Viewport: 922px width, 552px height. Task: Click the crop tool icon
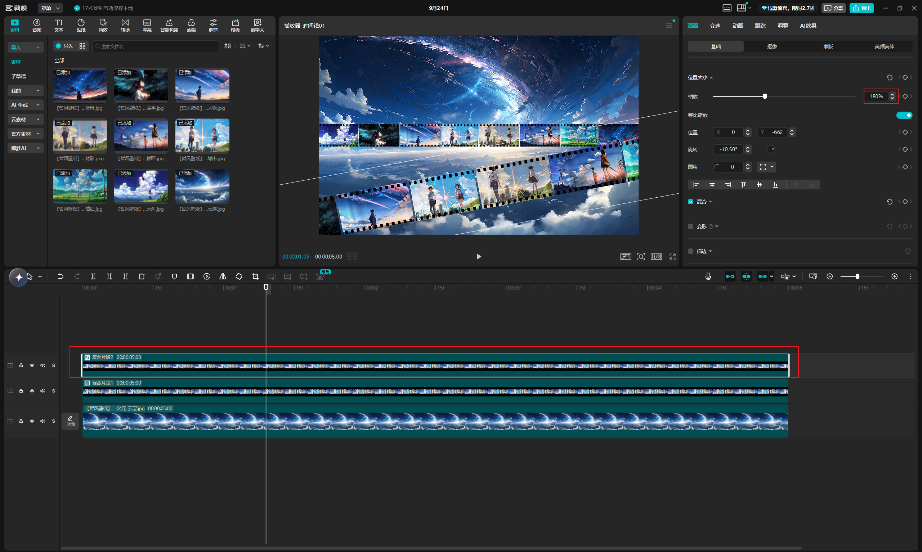coord(255,277)
